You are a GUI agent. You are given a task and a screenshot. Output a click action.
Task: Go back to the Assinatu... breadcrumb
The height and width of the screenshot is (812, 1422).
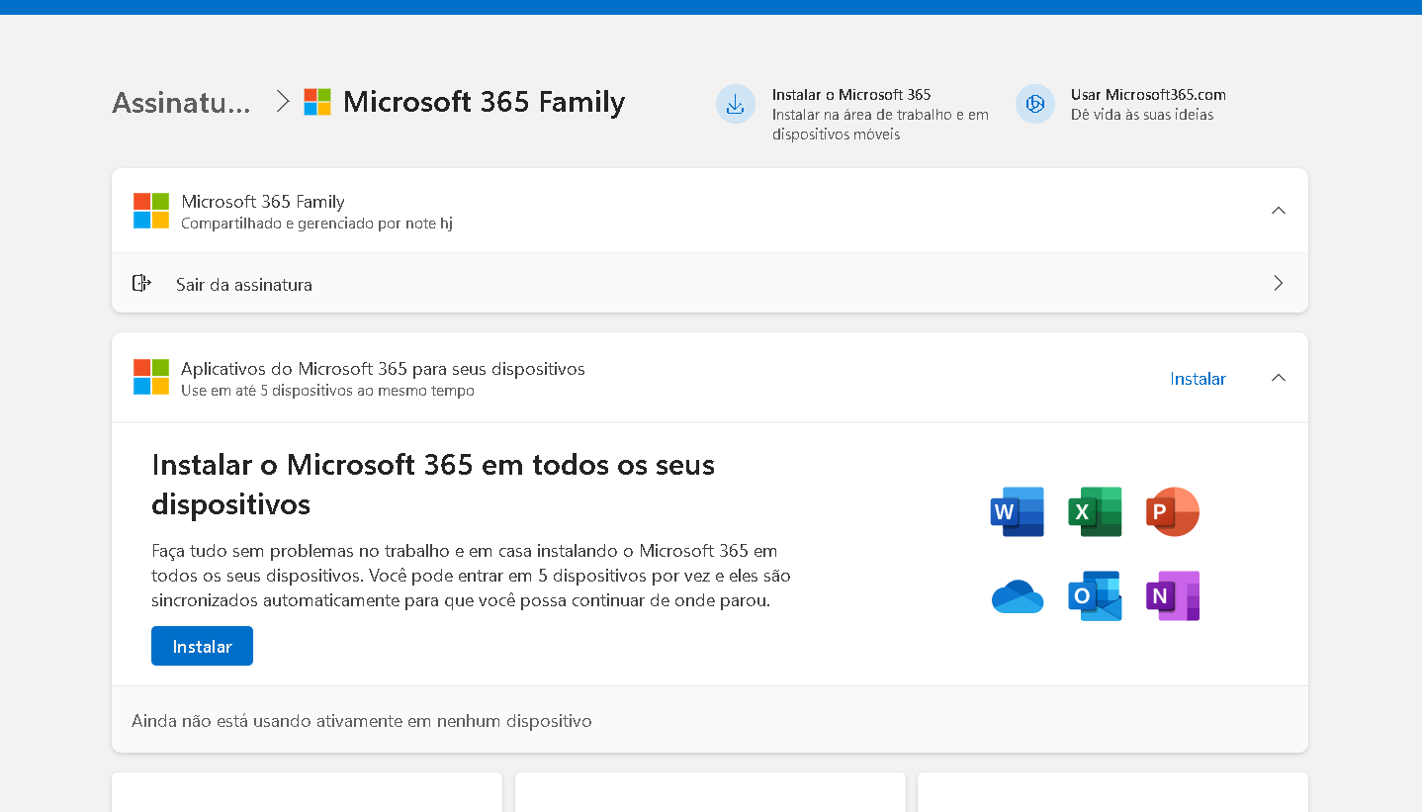point(181,102)
